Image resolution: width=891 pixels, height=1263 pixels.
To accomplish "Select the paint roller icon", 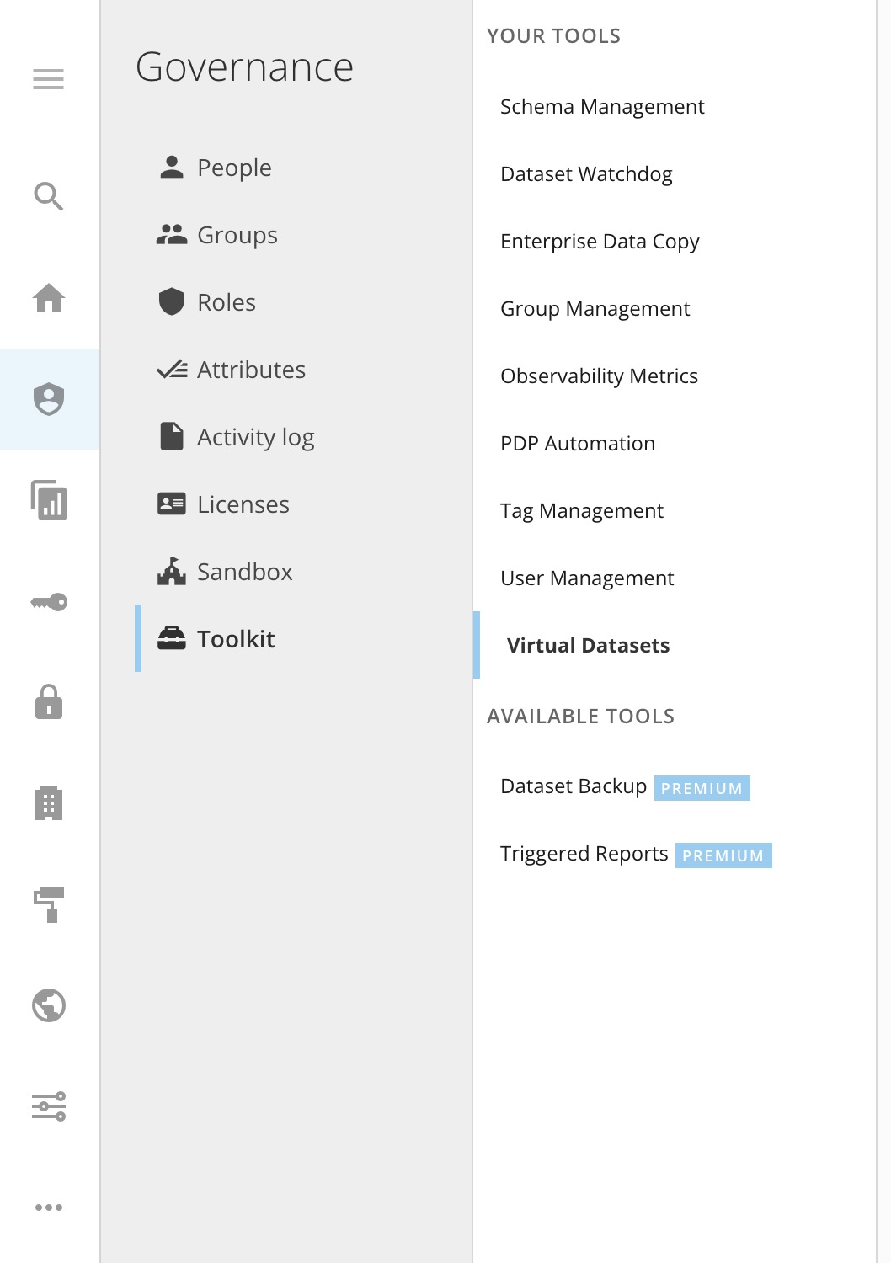I will pos(49,904).
